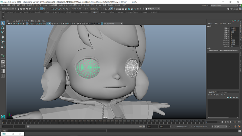Viewport: 242px width, 136px height.
Task: Step forward one key
Action: [x=234, y=122]
